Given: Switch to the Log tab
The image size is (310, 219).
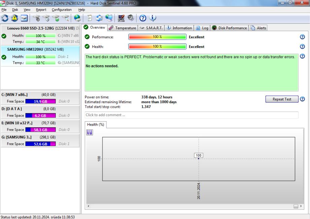Looking at the screenshot, I should pos(202,28).
